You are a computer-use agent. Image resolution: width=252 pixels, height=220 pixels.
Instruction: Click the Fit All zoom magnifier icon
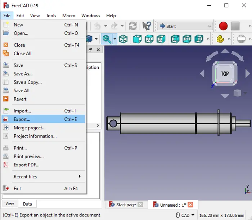click(x=107, y=39)
